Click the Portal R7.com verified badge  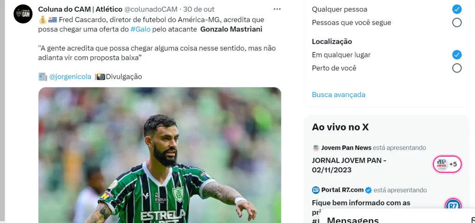(368, 190)
